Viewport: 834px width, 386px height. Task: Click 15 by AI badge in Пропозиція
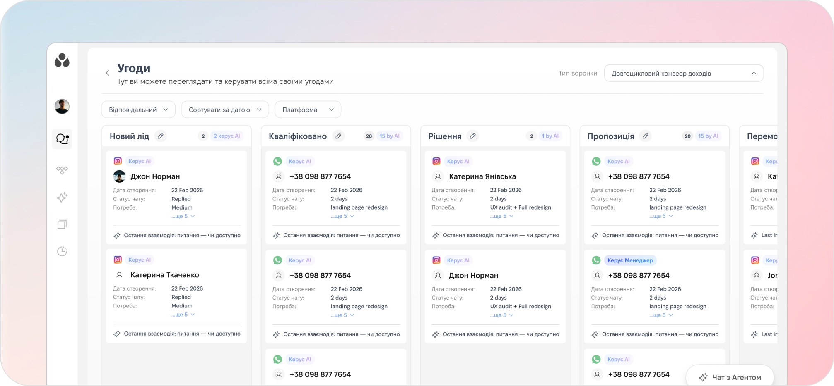708,136
